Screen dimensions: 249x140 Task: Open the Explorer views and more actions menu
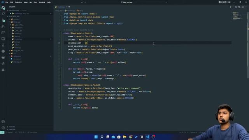pyautogui.click(x=50, y=7)
